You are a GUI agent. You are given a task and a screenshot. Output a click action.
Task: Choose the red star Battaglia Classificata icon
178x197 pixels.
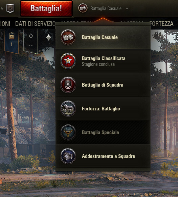click(68, 61)
